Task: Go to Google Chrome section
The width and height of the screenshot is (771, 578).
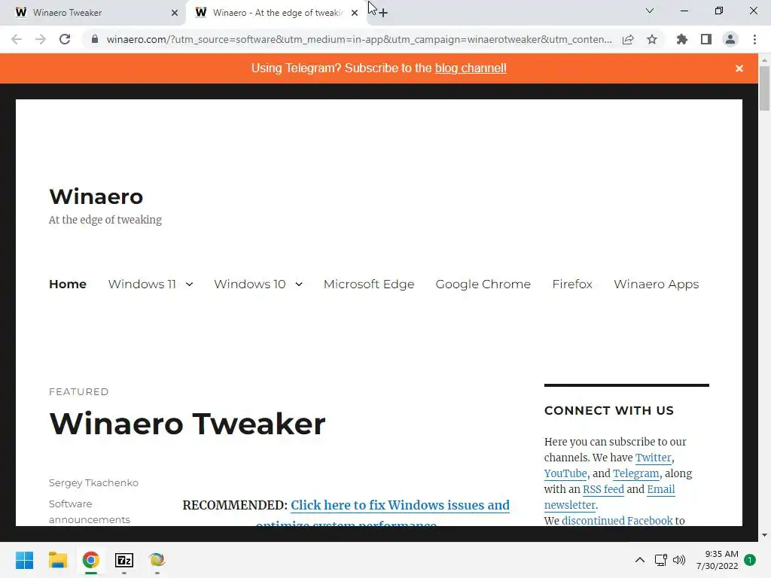Action: 483,284
